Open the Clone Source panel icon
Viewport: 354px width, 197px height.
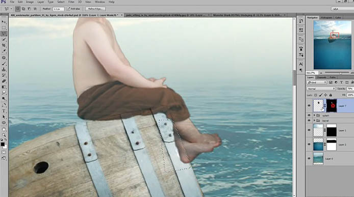(x=301, y=39)
